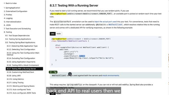Click heading '8.3.7. Testing With a Running Server'
Screen dimensions: 169x95
click(x=74, y=6)
